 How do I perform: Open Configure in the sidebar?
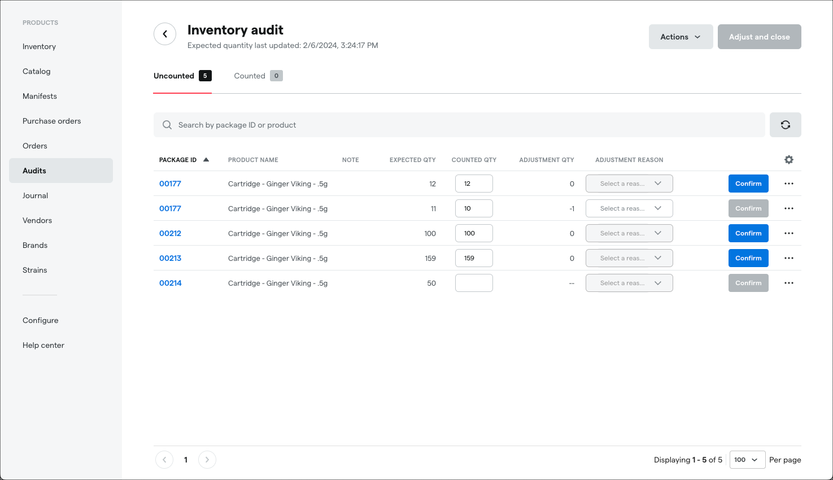(41, 320)
